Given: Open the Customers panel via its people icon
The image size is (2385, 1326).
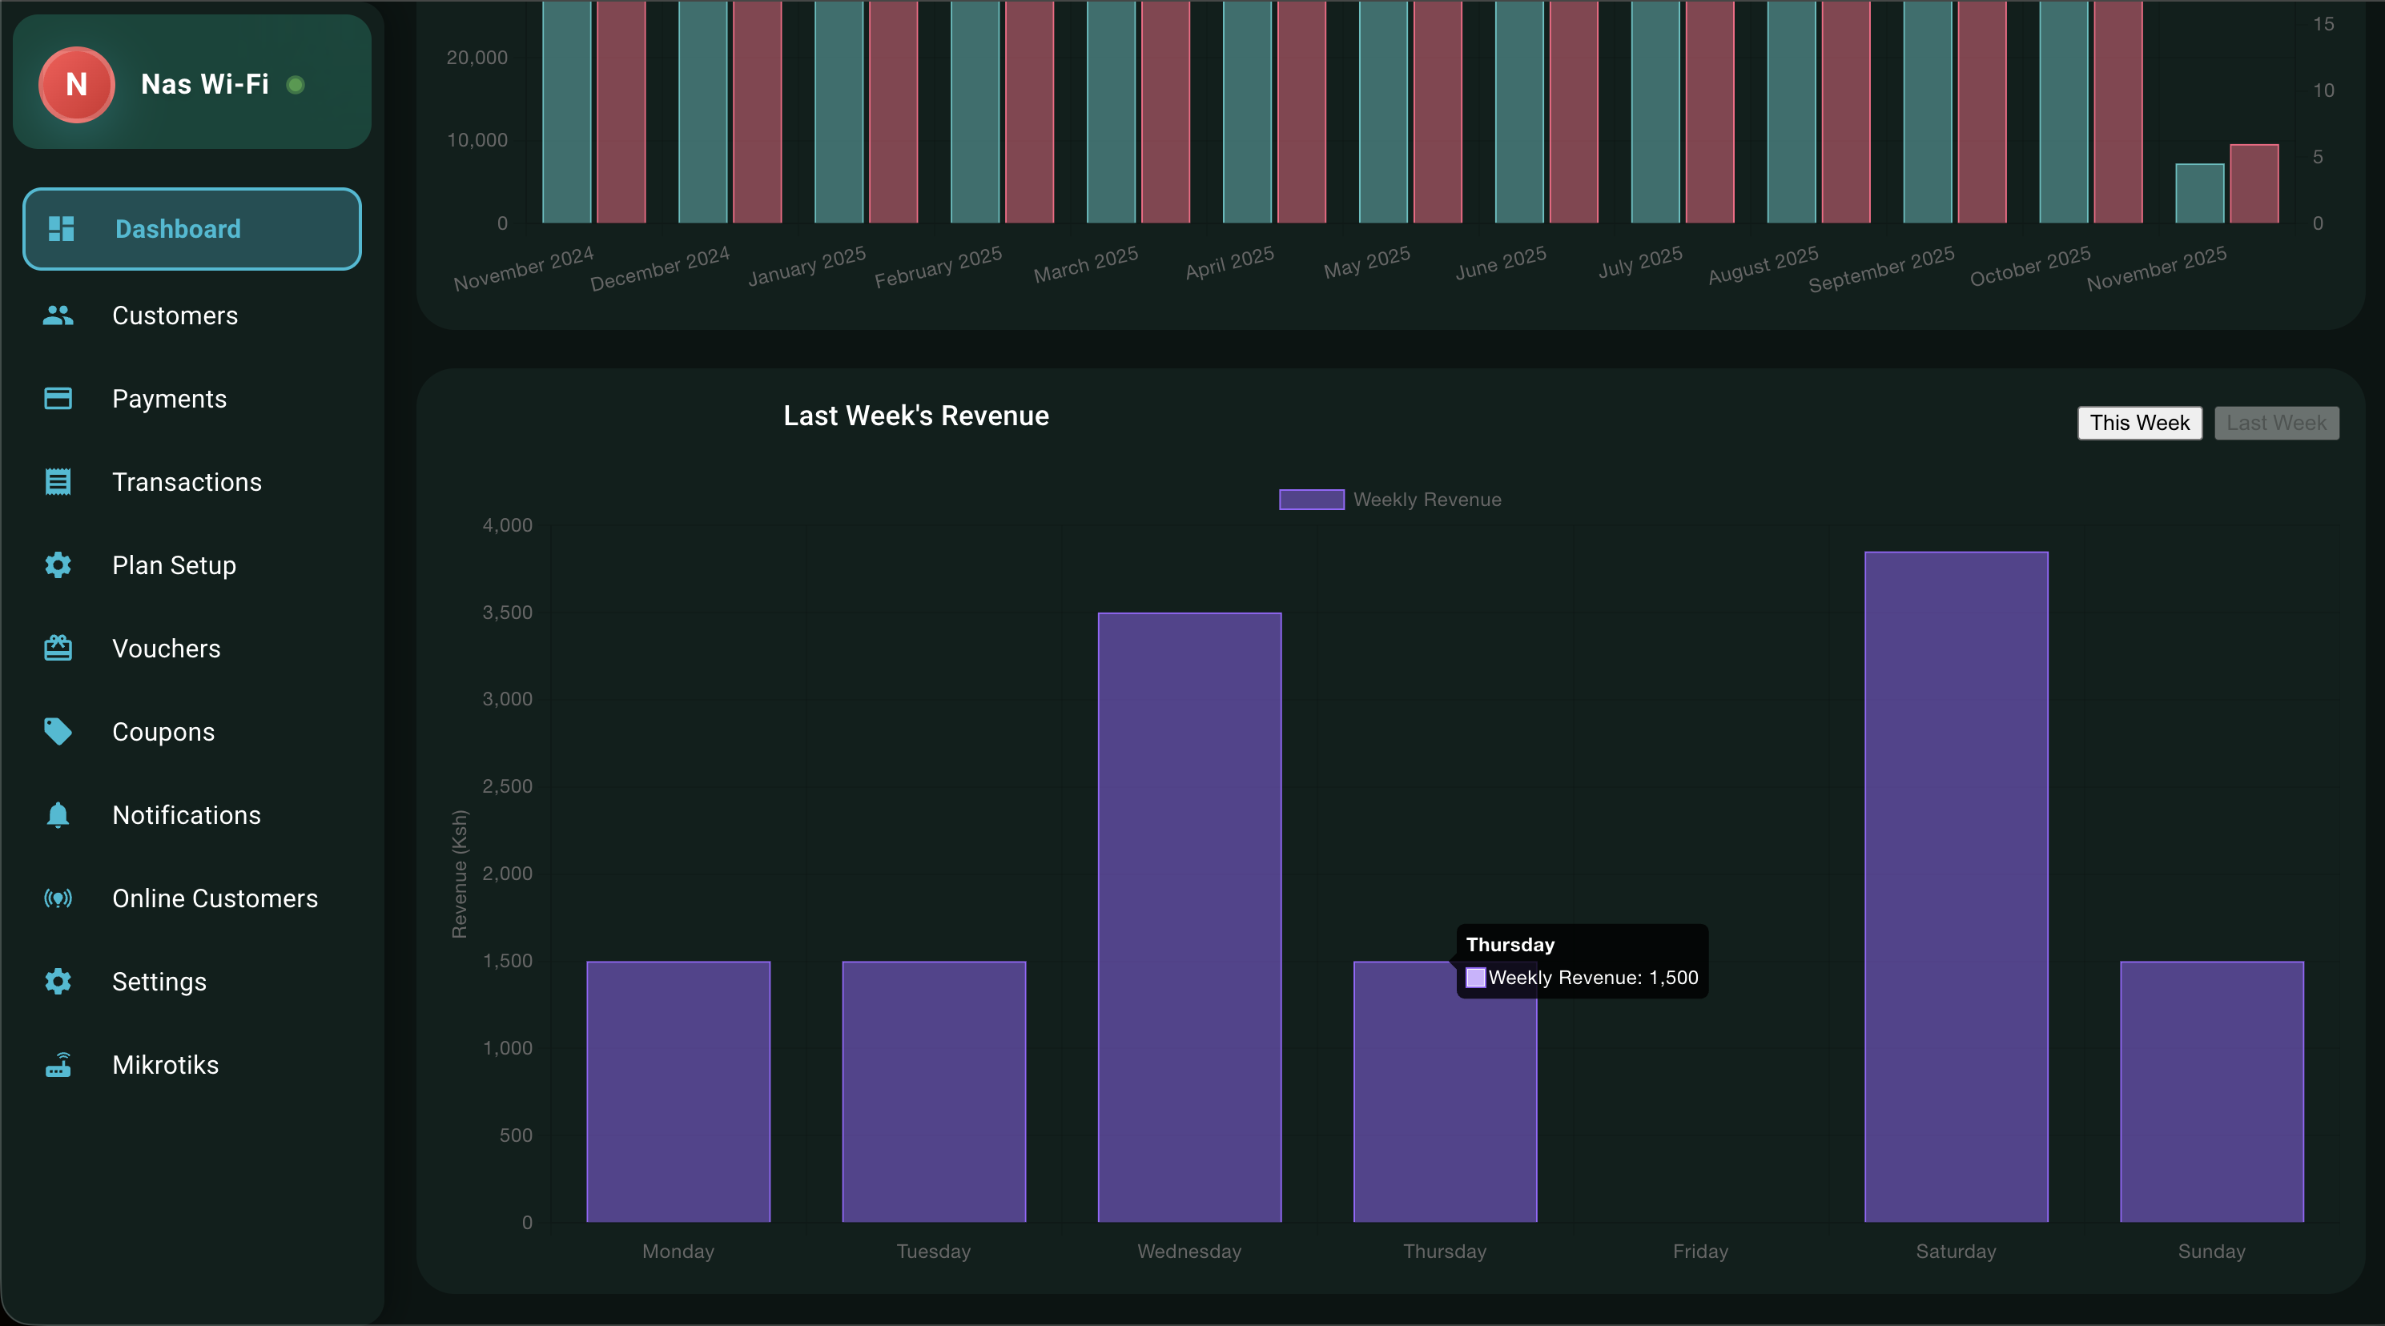Looking at the screenshot, I should click(x=58, y=315).
